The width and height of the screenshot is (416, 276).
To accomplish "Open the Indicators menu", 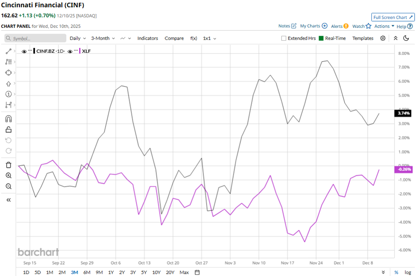I will tap(147, 38).
